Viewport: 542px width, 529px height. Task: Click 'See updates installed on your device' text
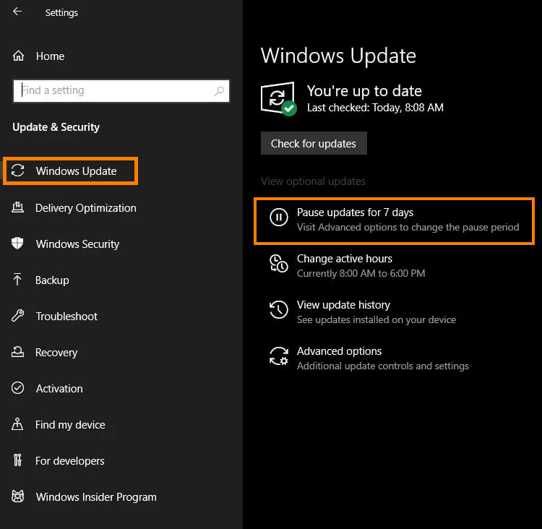377,320
